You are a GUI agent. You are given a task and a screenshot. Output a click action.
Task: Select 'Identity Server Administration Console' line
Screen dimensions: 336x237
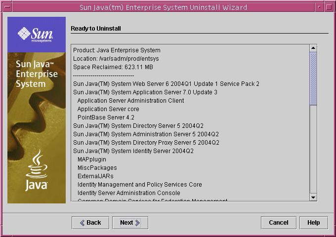coord(129,193)
